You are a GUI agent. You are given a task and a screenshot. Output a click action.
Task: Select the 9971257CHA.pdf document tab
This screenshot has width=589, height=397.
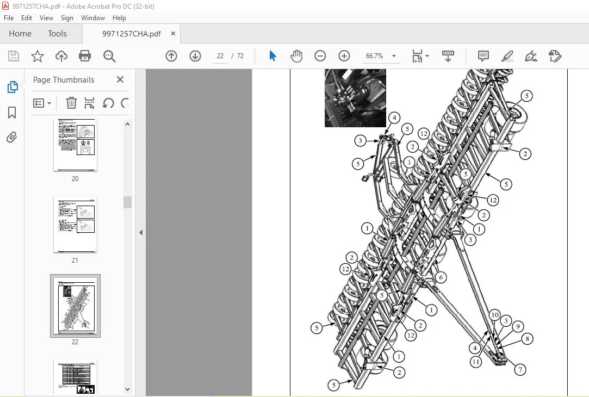(131, 33)
